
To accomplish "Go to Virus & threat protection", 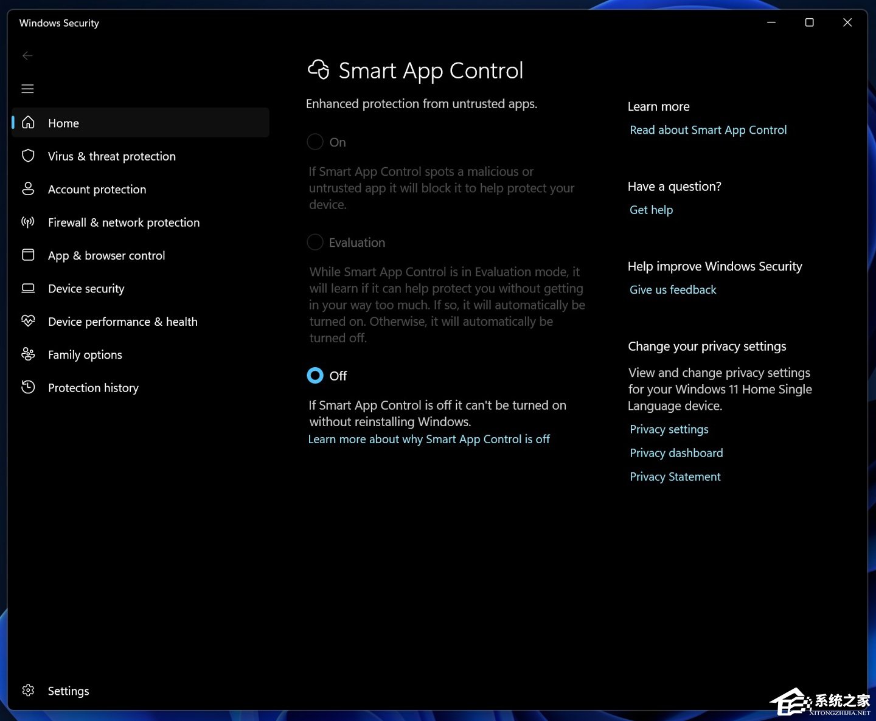I will click(141, 156).
